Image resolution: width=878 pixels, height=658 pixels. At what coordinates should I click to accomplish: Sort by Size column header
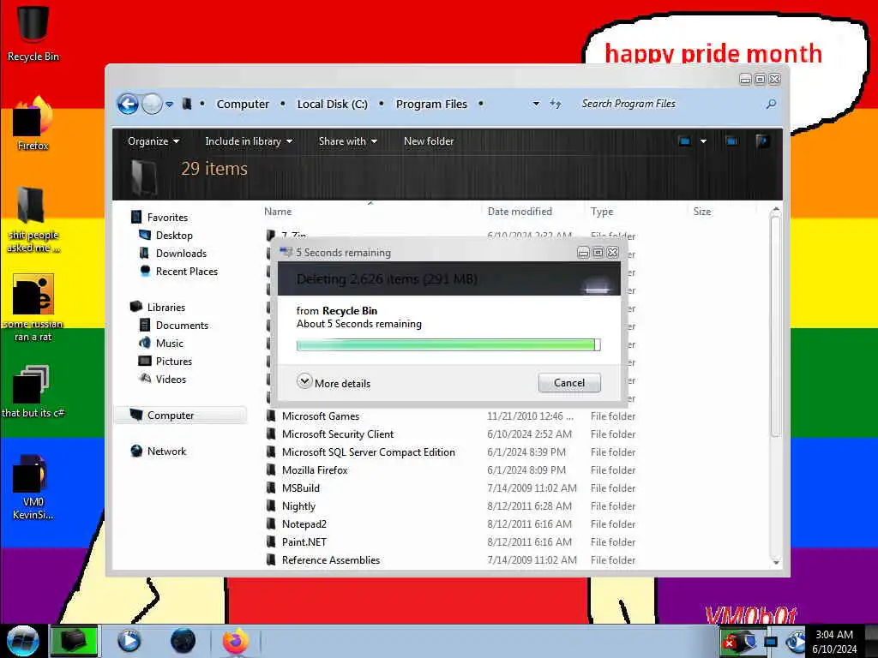coord(702,212)
